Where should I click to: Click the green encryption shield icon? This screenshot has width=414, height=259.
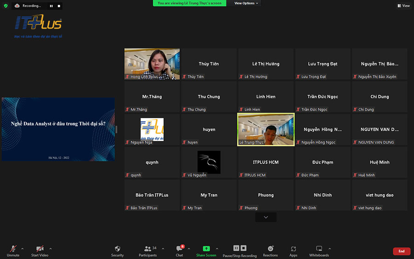click(x=6, y=6)
